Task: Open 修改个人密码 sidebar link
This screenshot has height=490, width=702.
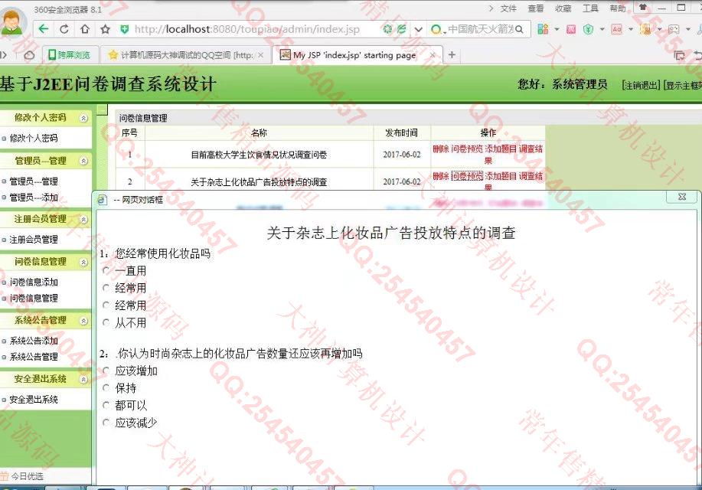Action: pyautogui.click(x=34, y=138)
